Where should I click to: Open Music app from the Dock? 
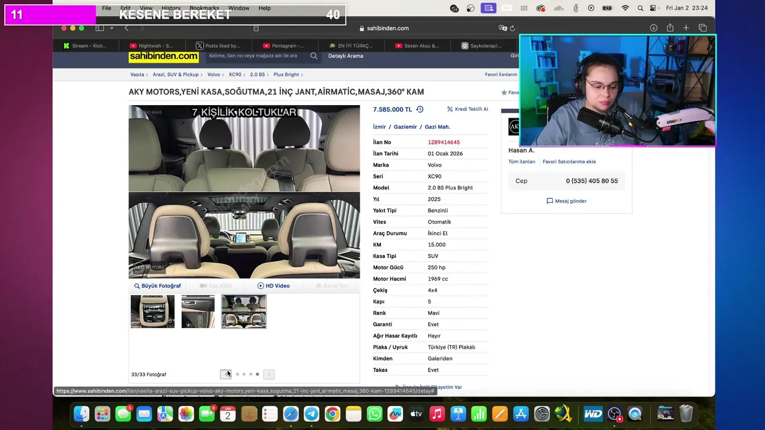[437, 414]
